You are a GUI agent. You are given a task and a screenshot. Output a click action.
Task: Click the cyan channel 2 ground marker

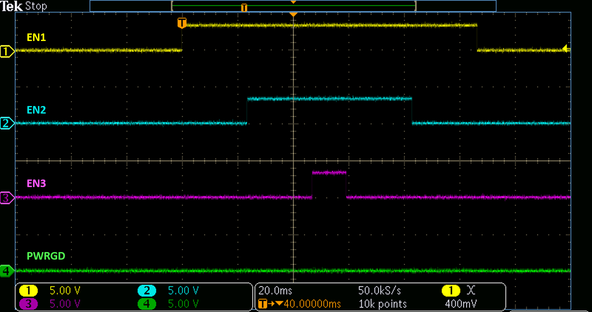point(6,123)
